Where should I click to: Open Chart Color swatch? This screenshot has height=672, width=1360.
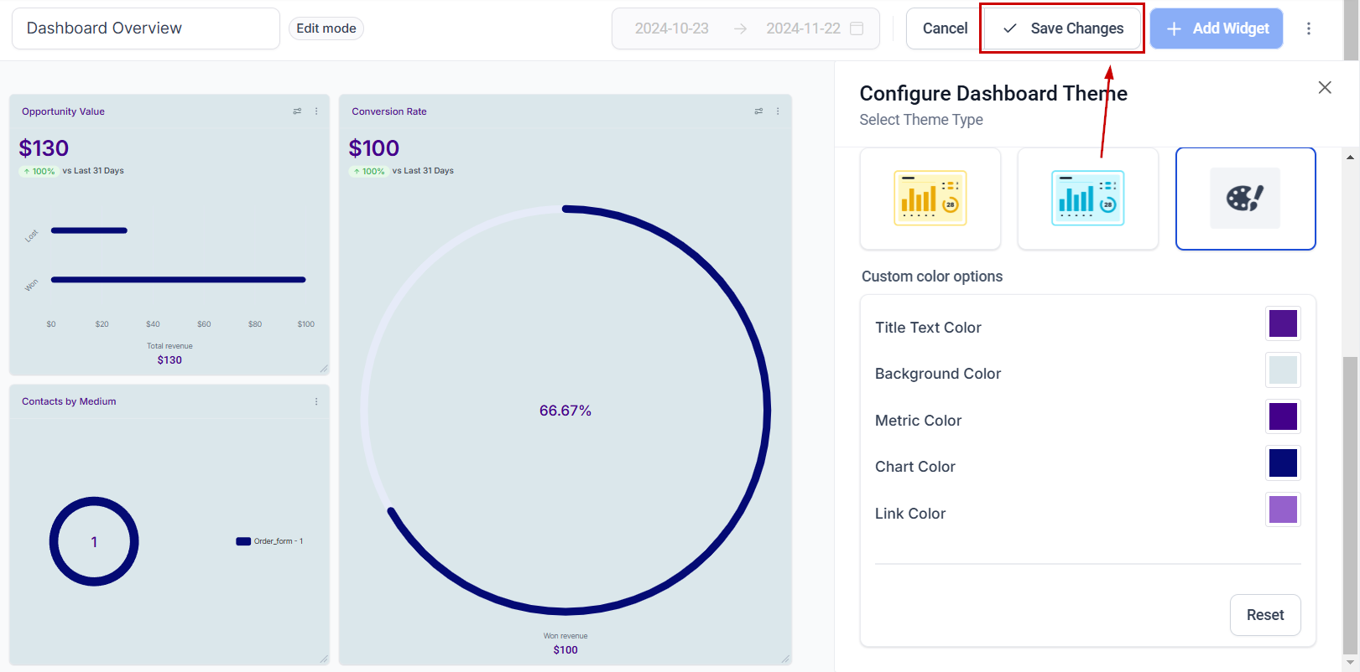tap(1283, 463)
